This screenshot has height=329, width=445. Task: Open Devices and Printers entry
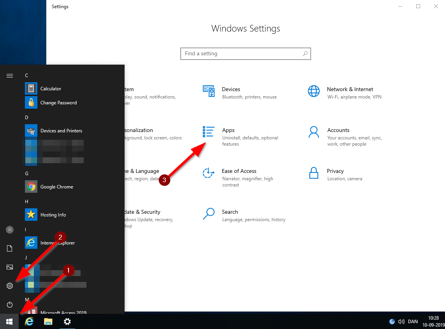61,131
